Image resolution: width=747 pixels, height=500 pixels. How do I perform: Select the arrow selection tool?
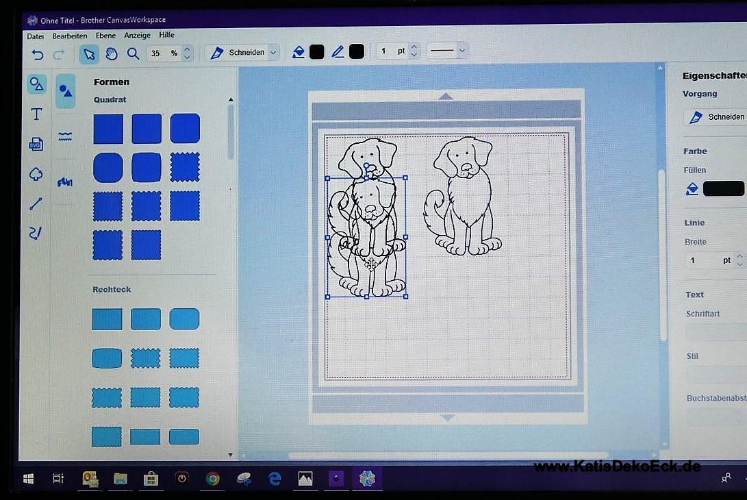pos(88,53)
